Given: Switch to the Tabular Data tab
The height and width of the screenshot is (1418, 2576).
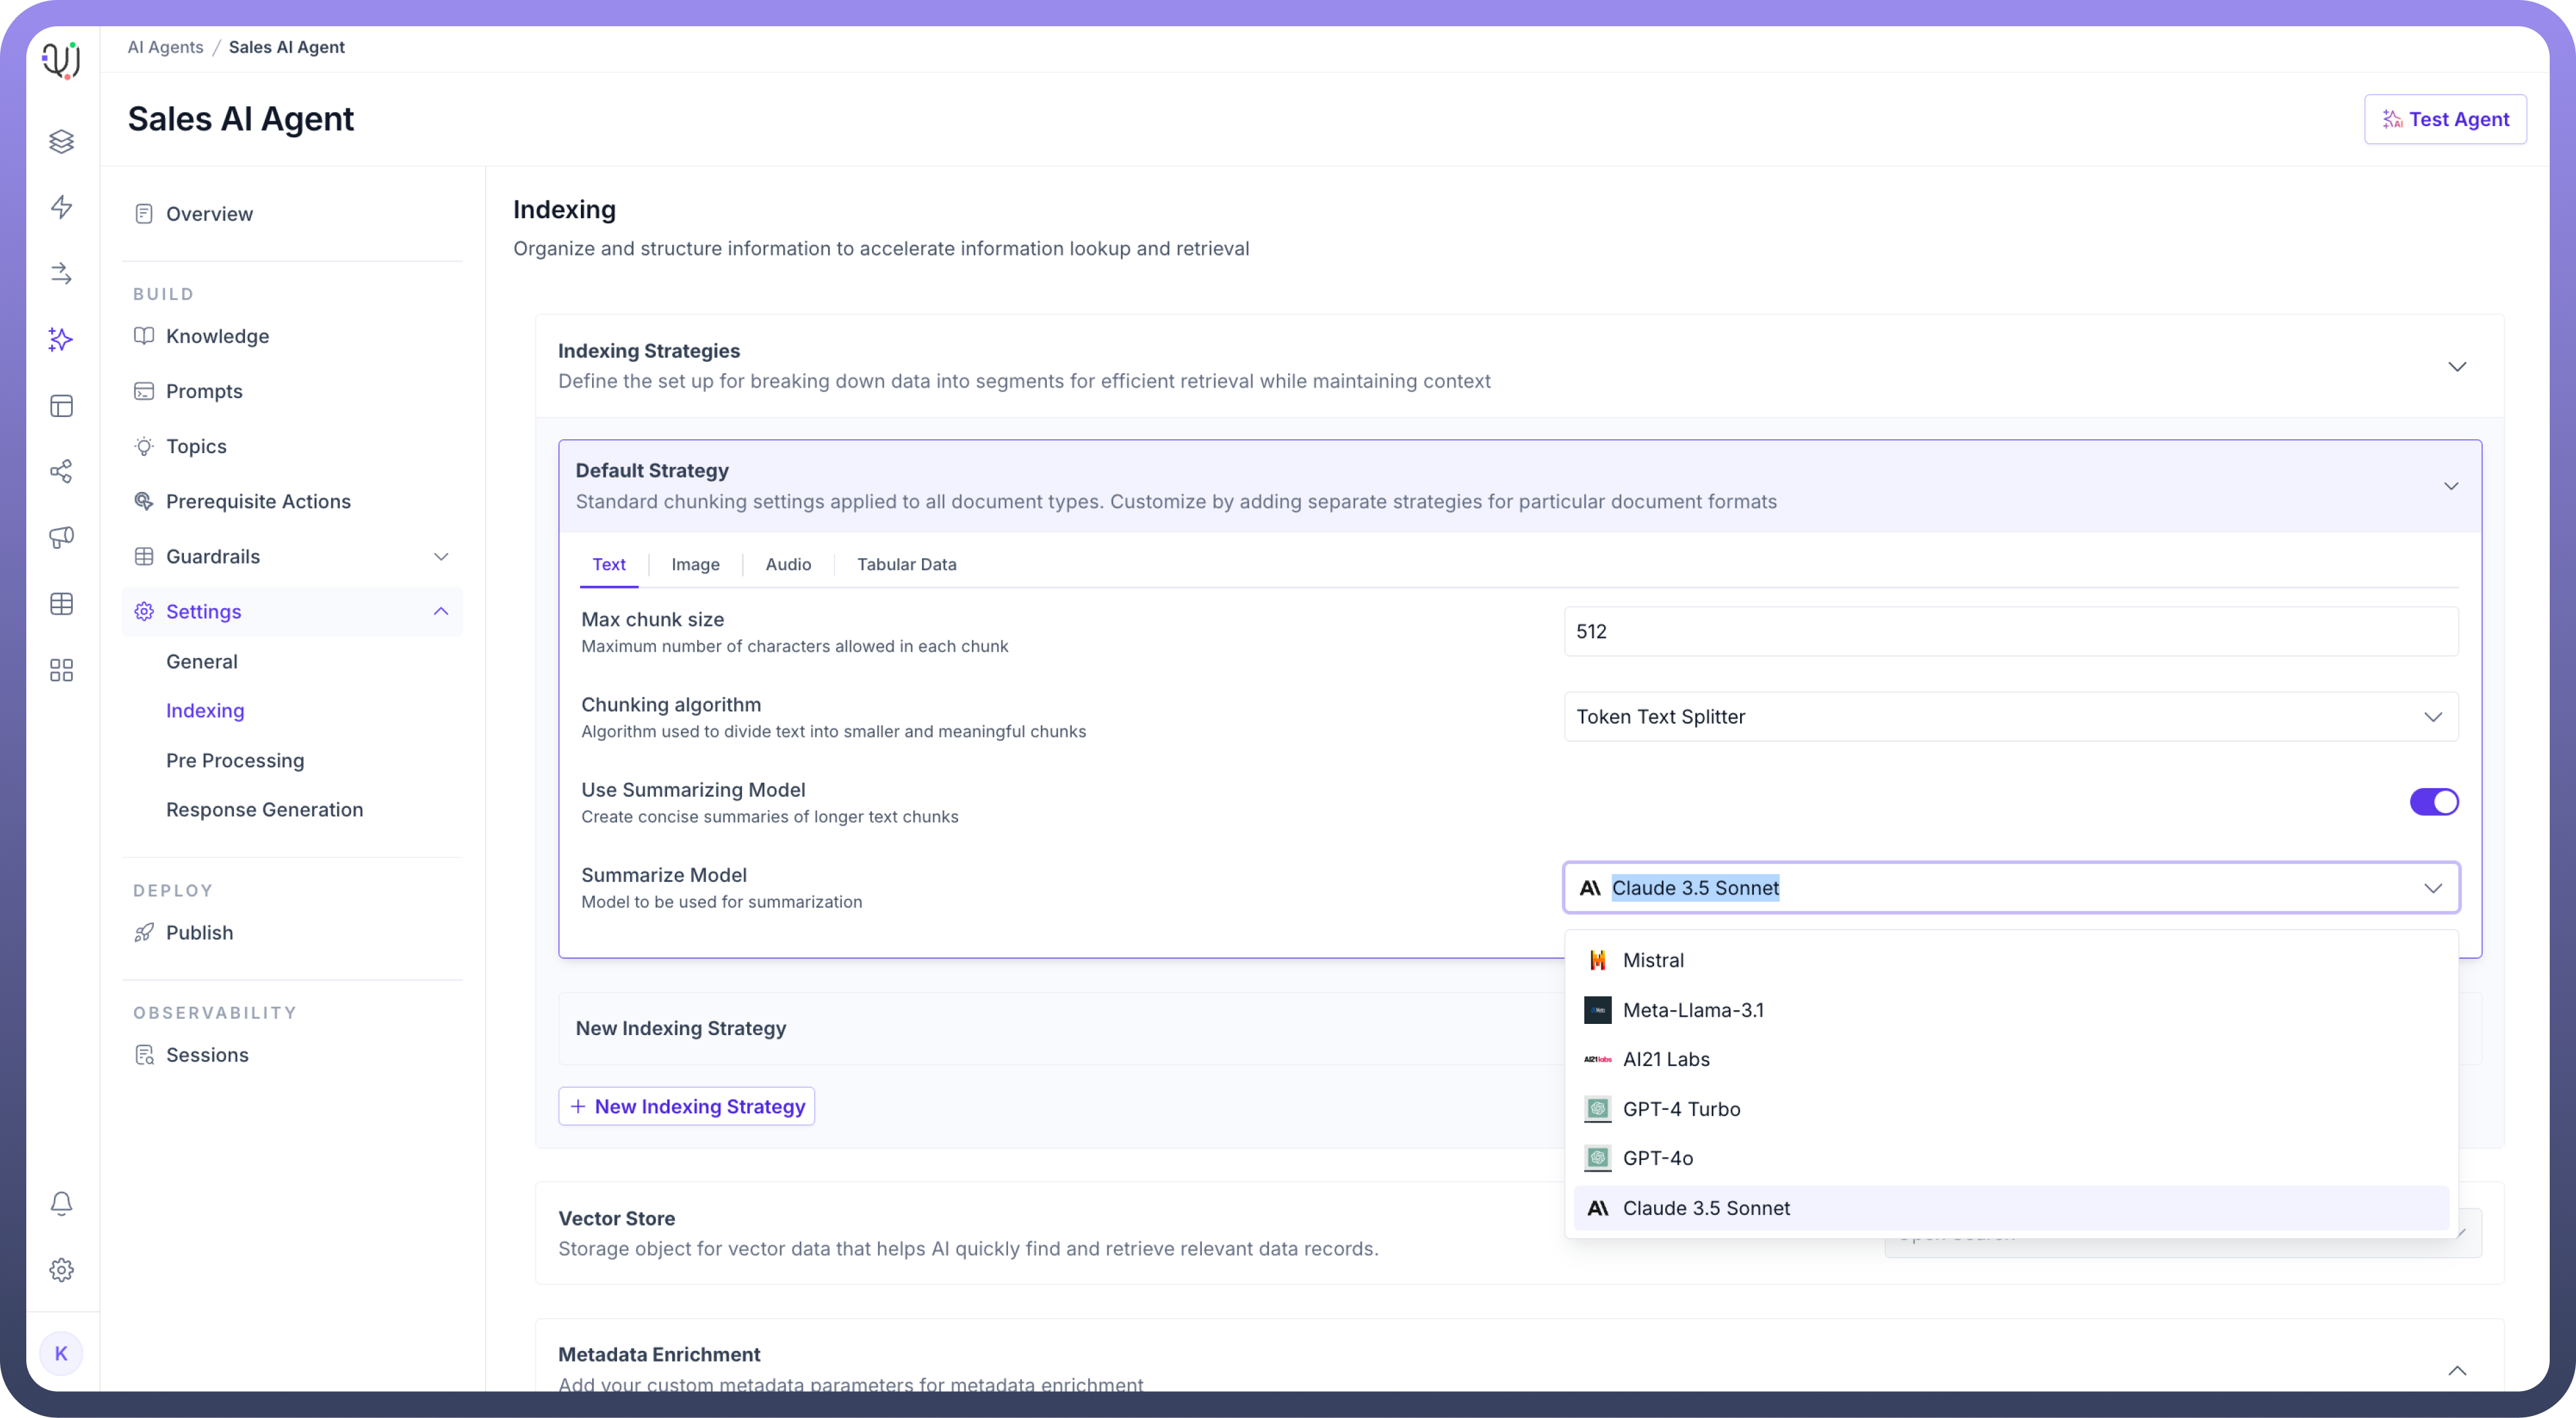Looking at the screenshot, I should coord(906,565).
